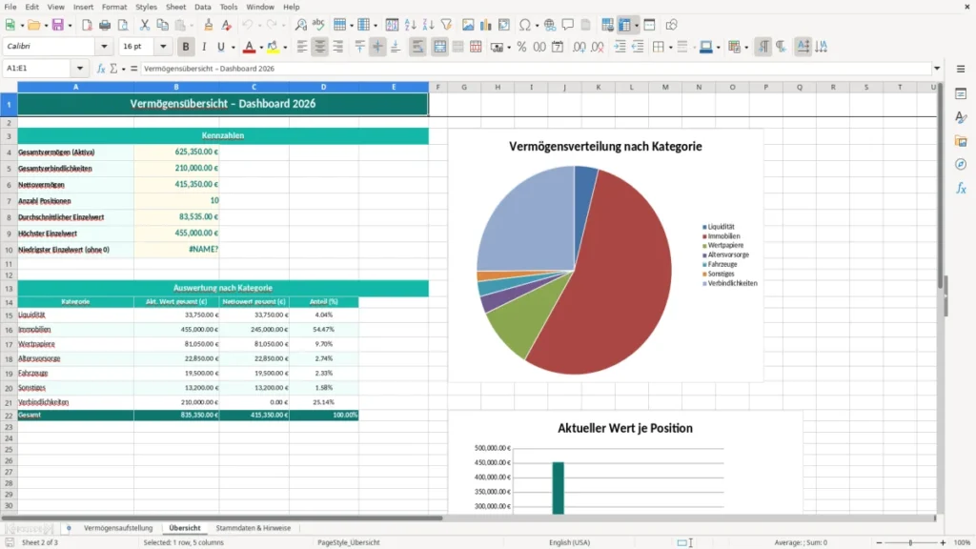Toggle Align Right
This screenshot has width=976, height=549.
[338, 47]
